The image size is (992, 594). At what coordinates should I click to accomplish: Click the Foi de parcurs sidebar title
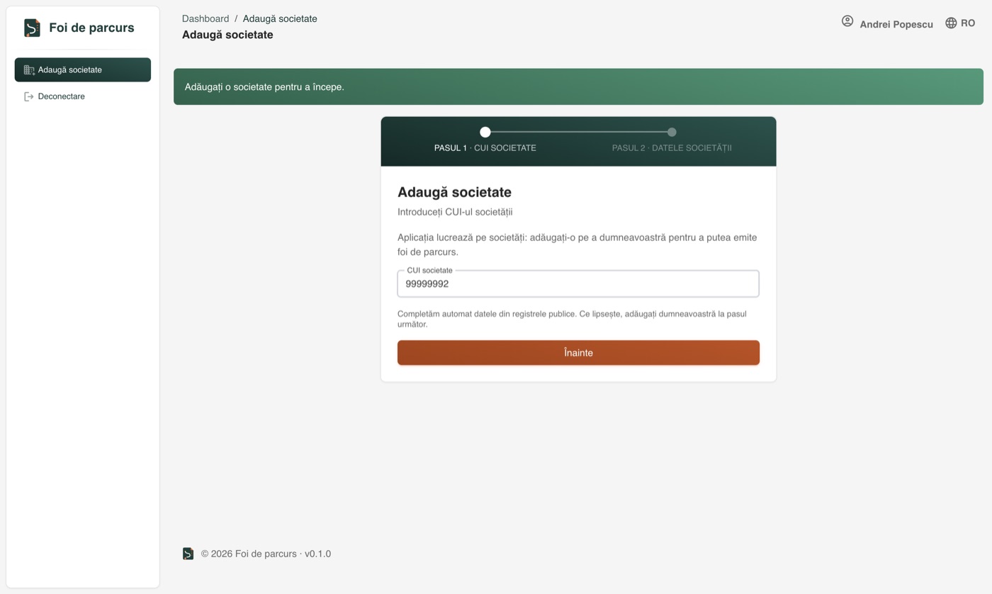pyautogui.click(x=91, y=28)
